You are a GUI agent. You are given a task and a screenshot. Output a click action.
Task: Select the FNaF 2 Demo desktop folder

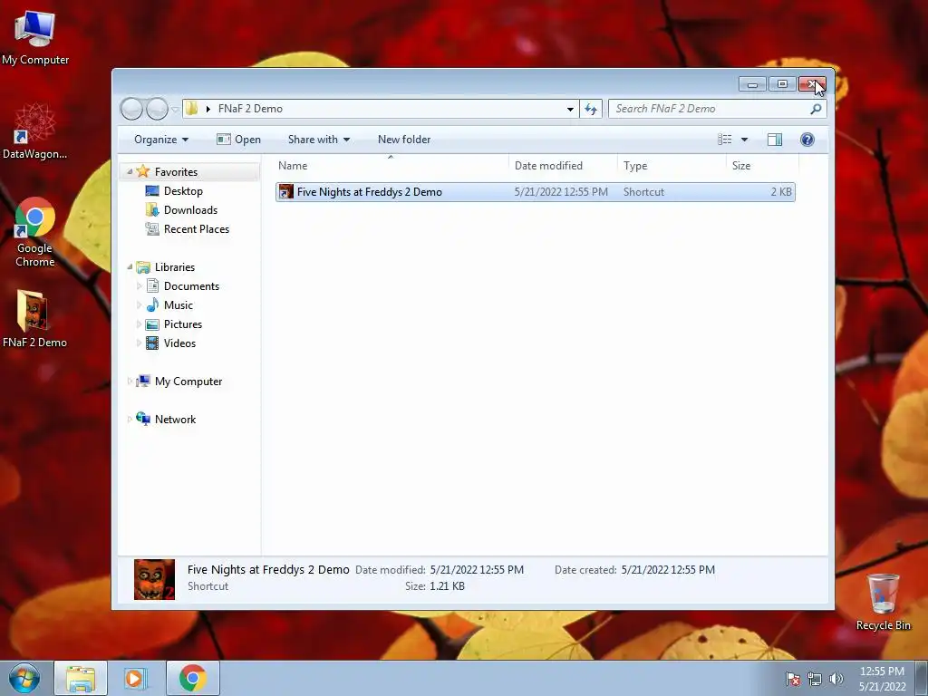(x=34, y=318)
